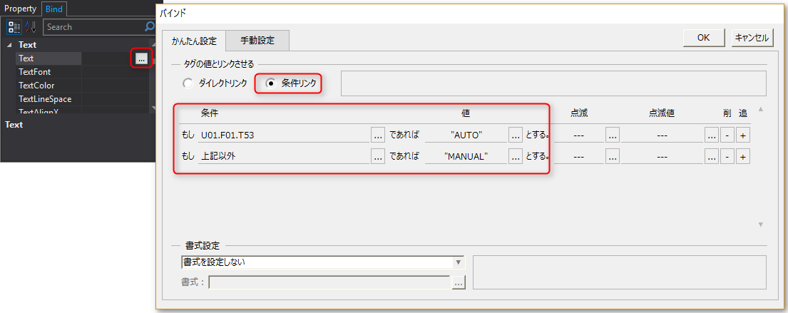788x313 pixels.
Task: Switch to the Property tab
Action: [21, 9]
